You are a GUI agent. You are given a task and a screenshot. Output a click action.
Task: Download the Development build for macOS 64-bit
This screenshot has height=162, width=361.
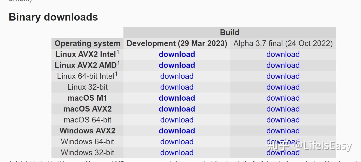[x=177, y=120]
